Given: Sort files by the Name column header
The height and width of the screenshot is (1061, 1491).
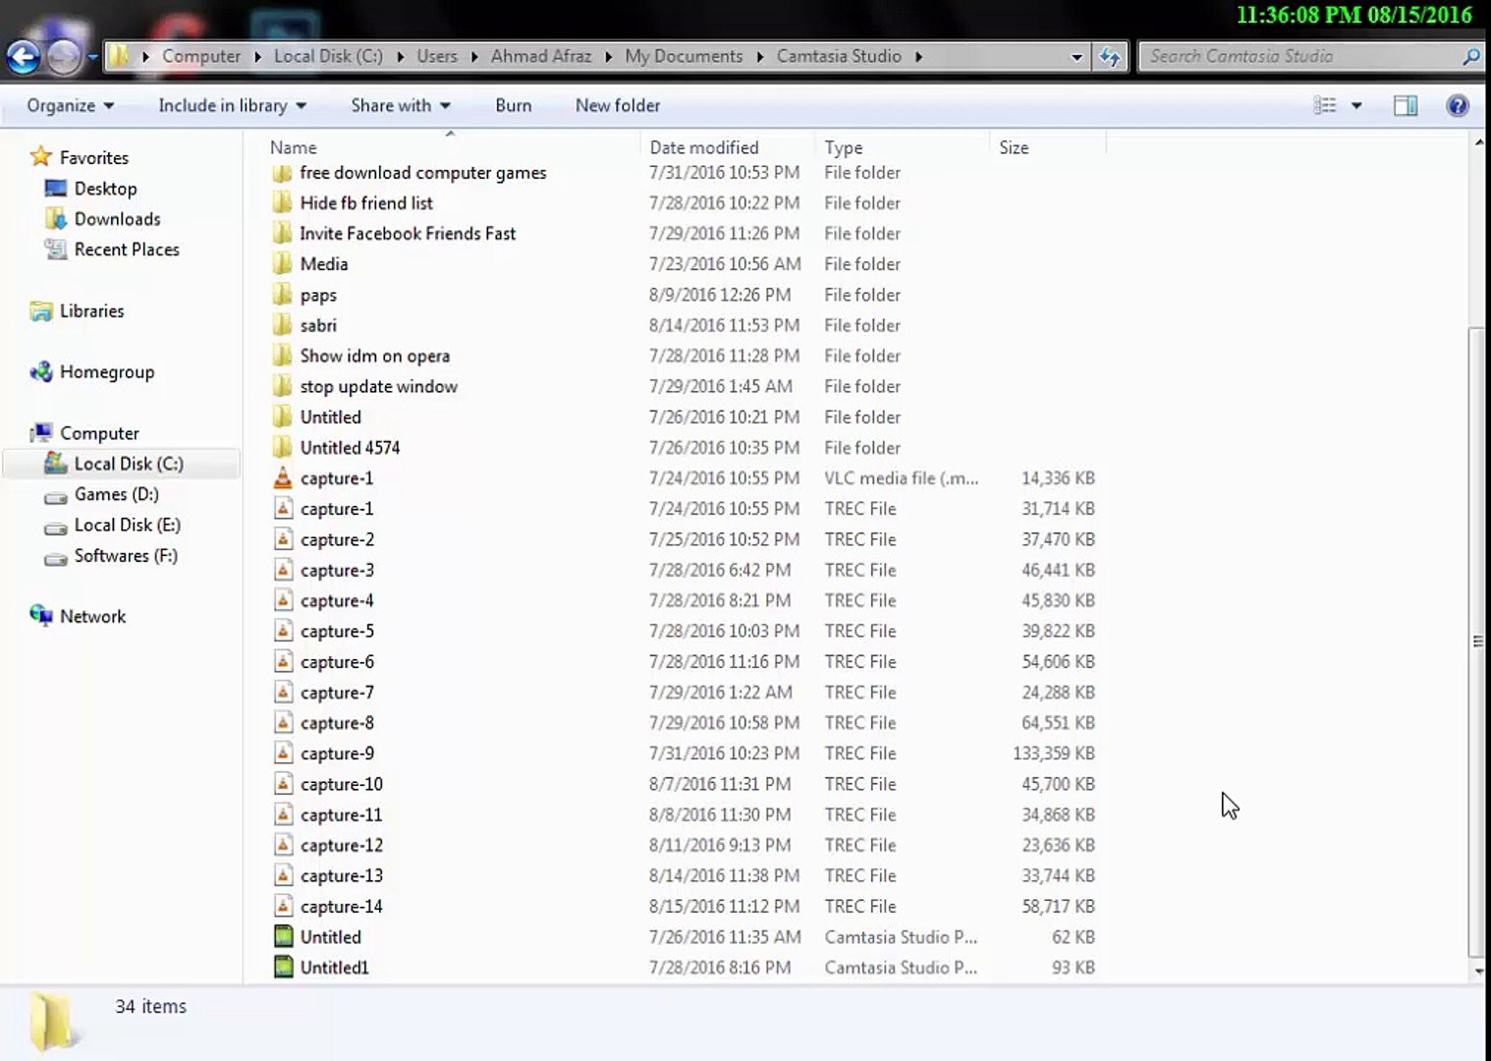Looking at the screenshot, I should coord(294,147).
